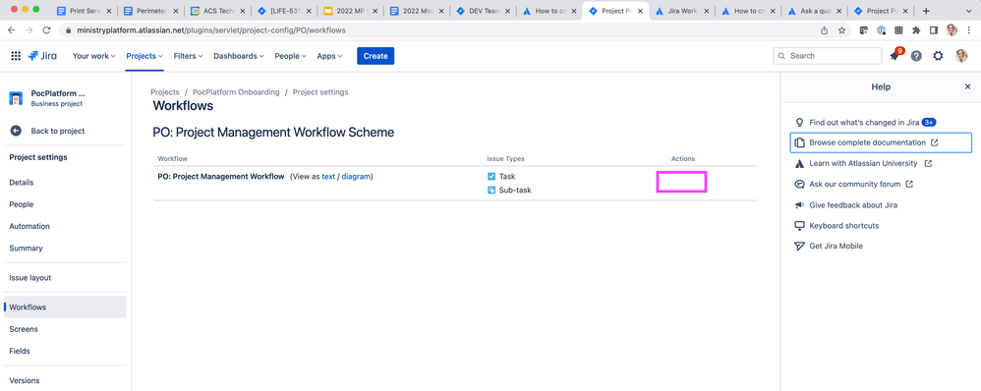Open the Jira profile avatar menu
Viewport: 981px width, 391px height.
(x=961, y=56)
